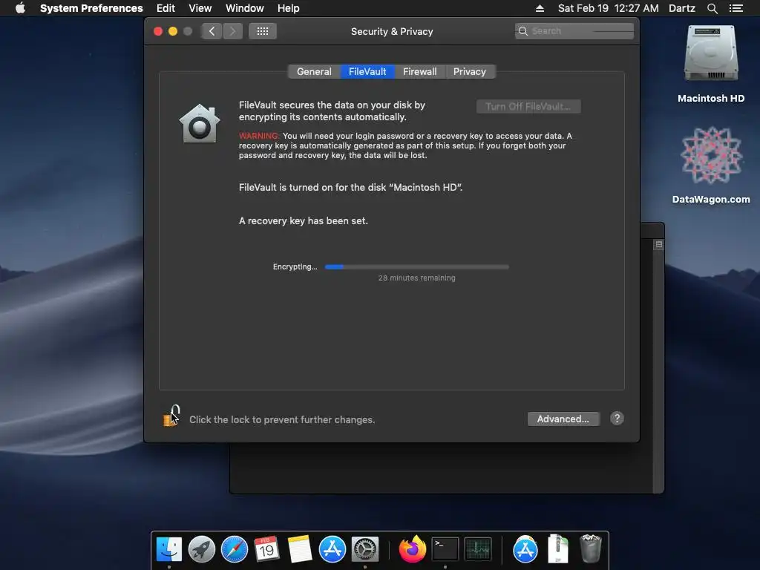Open the Apple menu
760x570 pixels.
(20, 8)
